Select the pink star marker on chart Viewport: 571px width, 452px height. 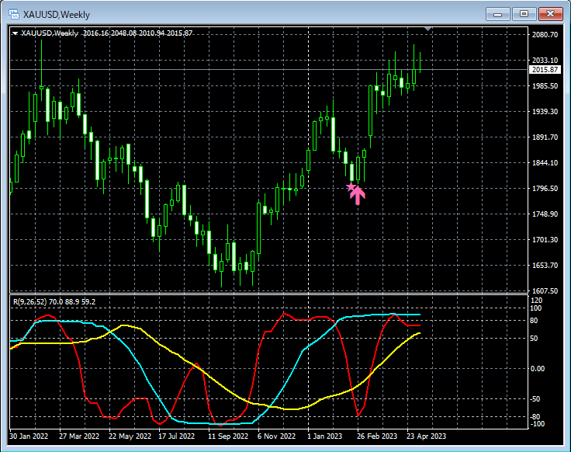pos(351,187)
